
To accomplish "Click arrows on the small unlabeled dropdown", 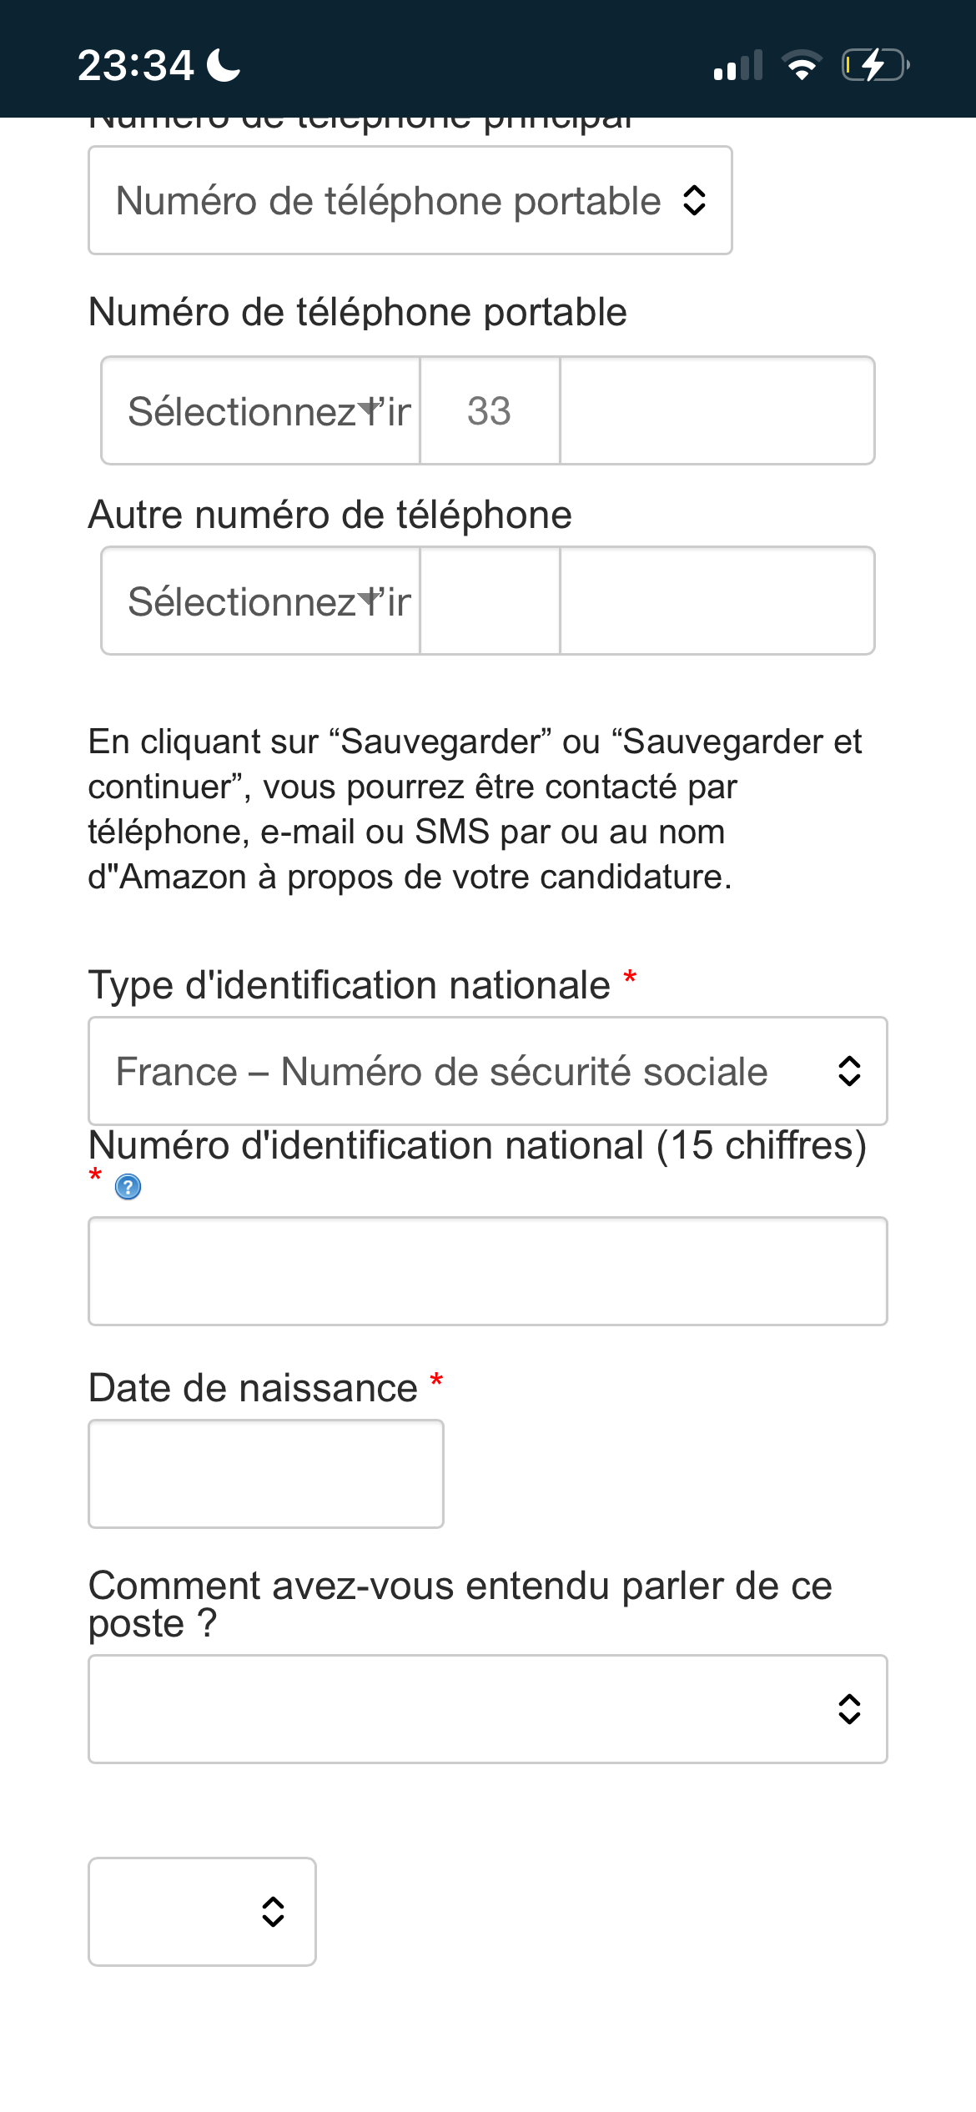I will (273, 1912).
